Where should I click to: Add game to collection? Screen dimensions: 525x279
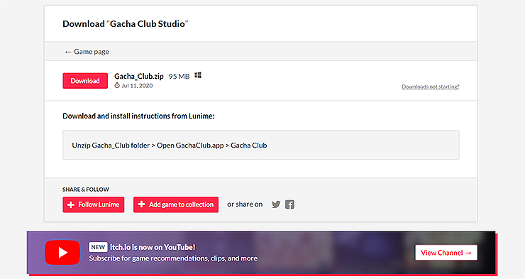176,204
